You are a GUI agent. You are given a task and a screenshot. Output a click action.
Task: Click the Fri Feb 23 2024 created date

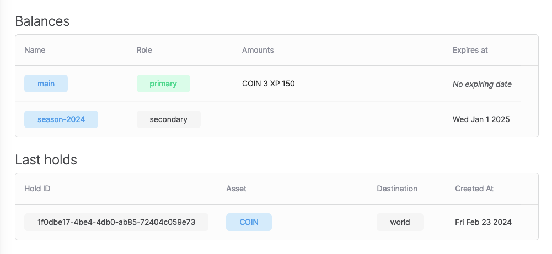483,222
